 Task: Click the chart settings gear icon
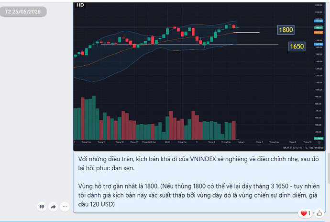pyautogui.click(x=319, y=142)
